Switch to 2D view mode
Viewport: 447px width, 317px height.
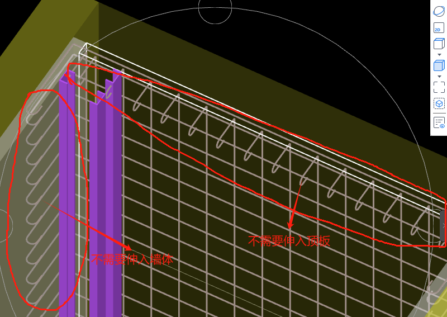(x=439, y=28)
